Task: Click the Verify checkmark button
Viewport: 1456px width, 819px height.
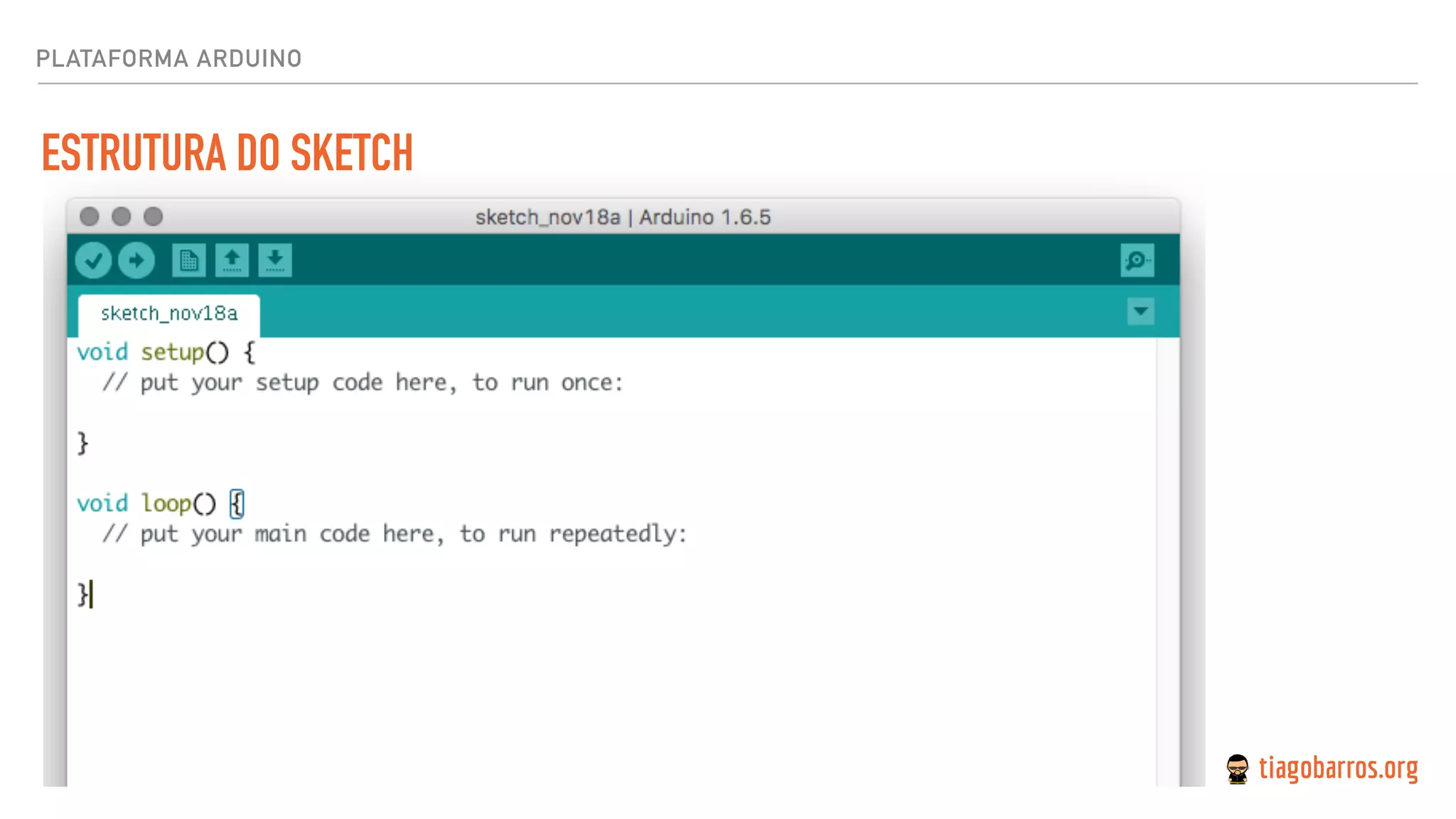Action: (93, 261)
